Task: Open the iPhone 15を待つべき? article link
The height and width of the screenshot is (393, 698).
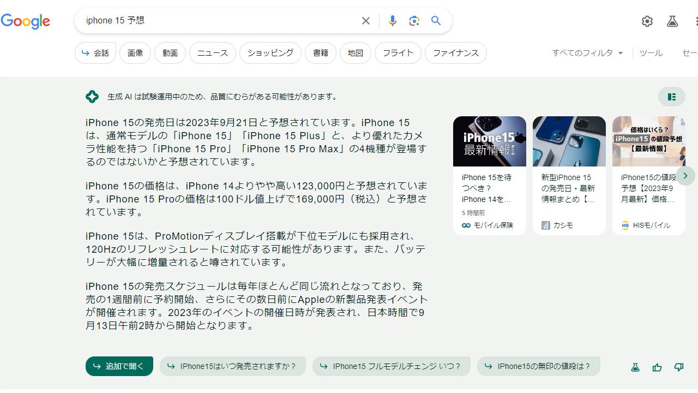Action: click(x=486, y=188)
